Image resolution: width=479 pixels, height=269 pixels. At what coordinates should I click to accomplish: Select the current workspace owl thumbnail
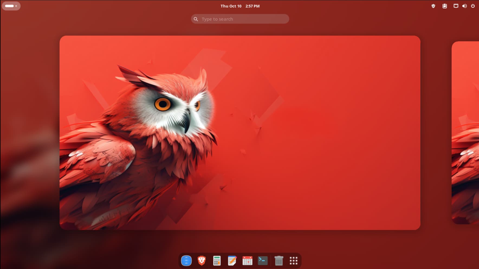coord(240,133)
